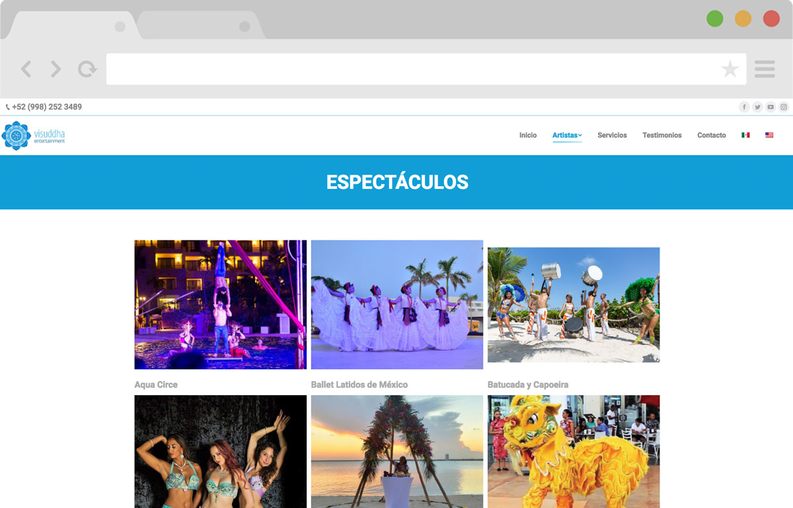Image resolution: width=793 pixels, height=508 pixels.
Task: Go to the Inicio menu item
Action: (528, 135)
